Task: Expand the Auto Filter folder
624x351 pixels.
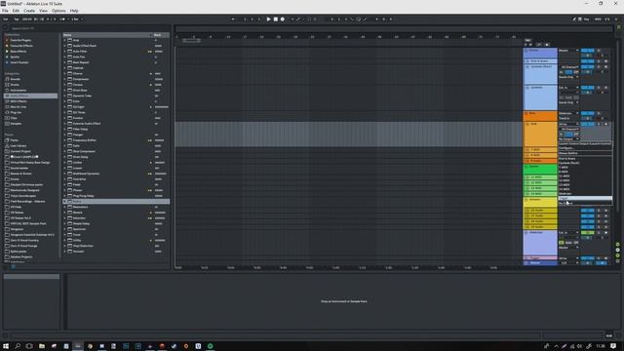Action: pyautogui.click(x=64, y=52)
